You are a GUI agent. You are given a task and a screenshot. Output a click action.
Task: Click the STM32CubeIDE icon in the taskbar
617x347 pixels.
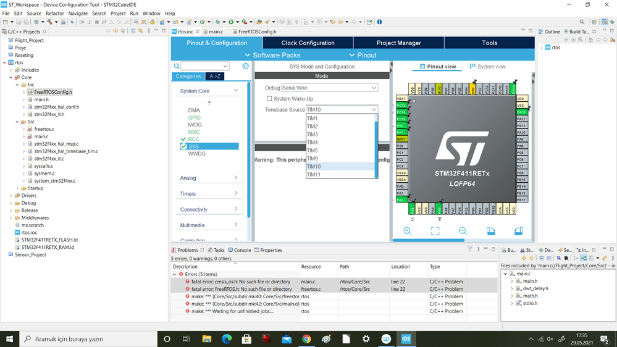pyautogui.click(x=406, y=339)
